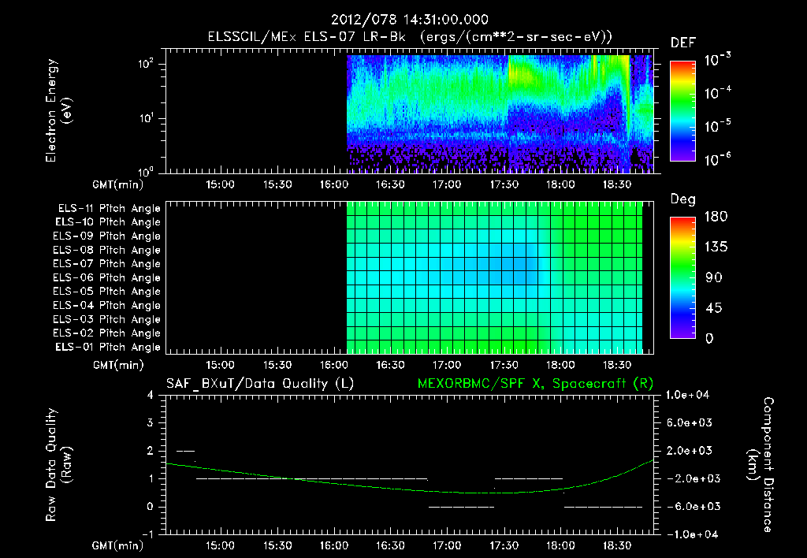
Task: Click the timestamp title 2012/078 14:31:00.000
Action: (x=409, y=20)
